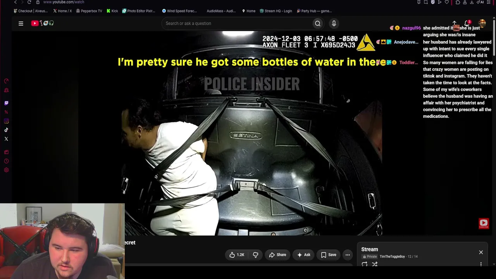Open the account avatar menu
The width and height of the screenshot is (496, 279).
482,23
